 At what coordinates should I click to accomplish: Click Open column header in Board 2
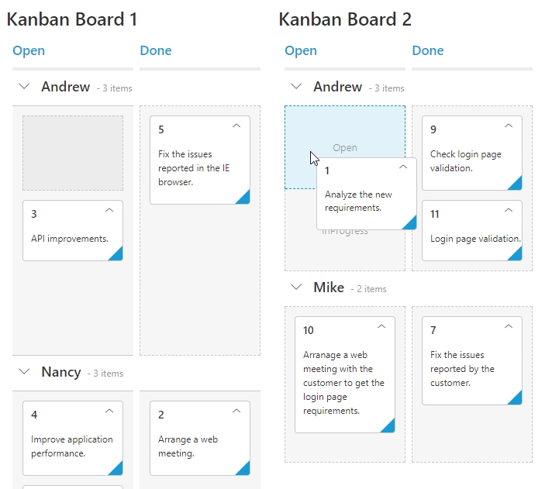(x=301, y=51)
